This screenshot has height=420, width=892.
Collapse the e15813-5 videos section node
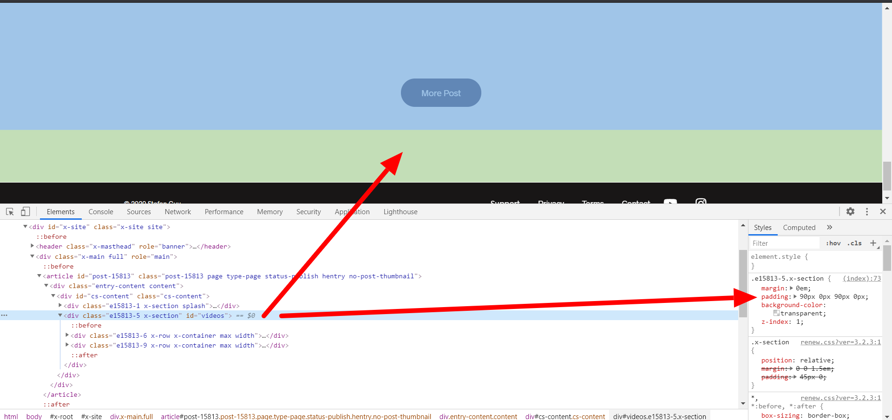pyautogui.click(x=60, y=315)
